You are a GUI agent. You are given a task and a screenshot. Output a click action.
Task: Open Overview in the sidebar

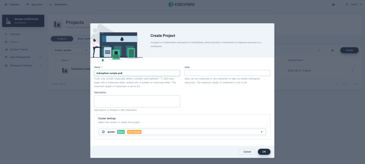point(15,34)
